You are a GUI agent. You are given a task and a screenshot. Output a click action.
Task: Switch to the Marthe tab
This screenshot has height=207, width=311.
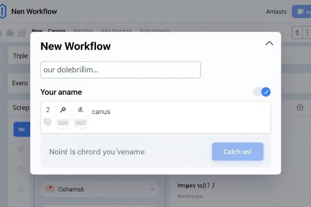[83, 31]
